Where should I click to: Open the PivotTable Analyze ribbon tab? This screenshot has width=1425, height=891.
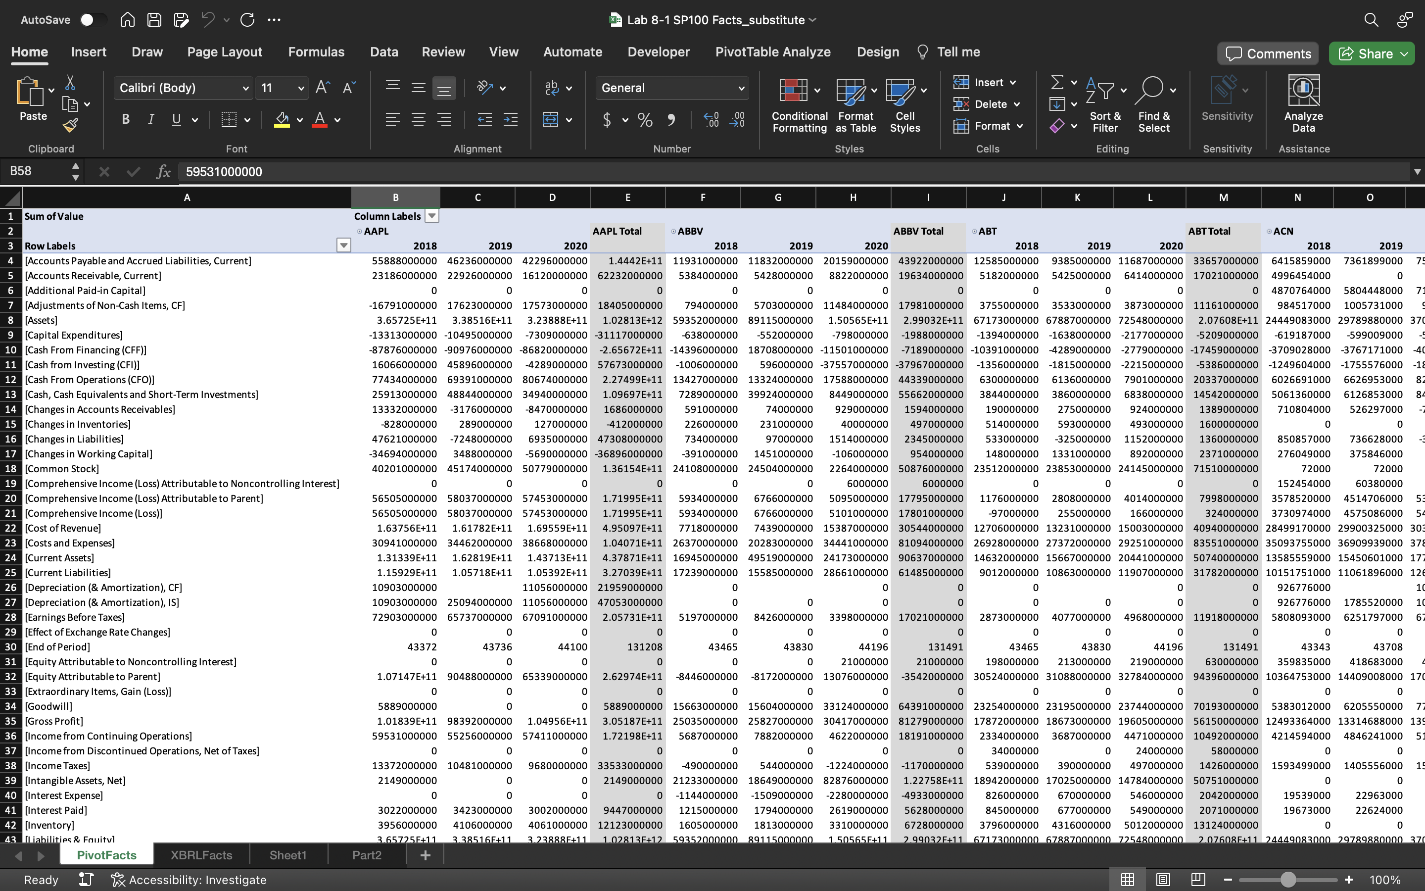[772, 52]
